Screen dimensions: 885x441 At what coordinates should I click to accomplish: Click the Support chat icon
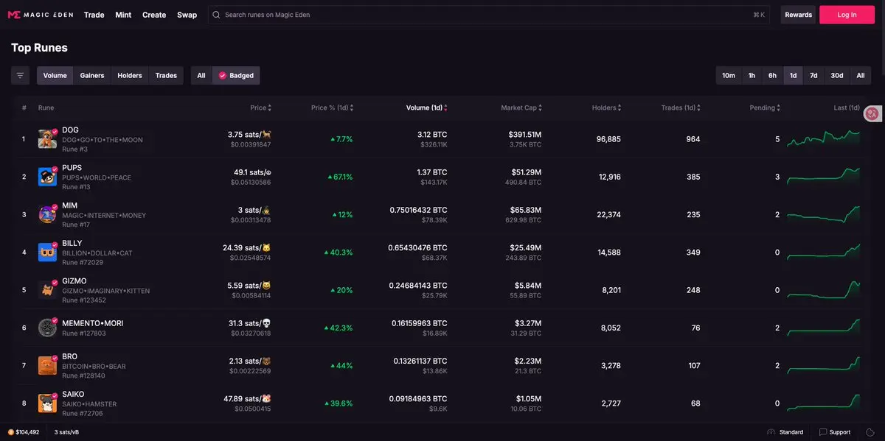(822, 432)
